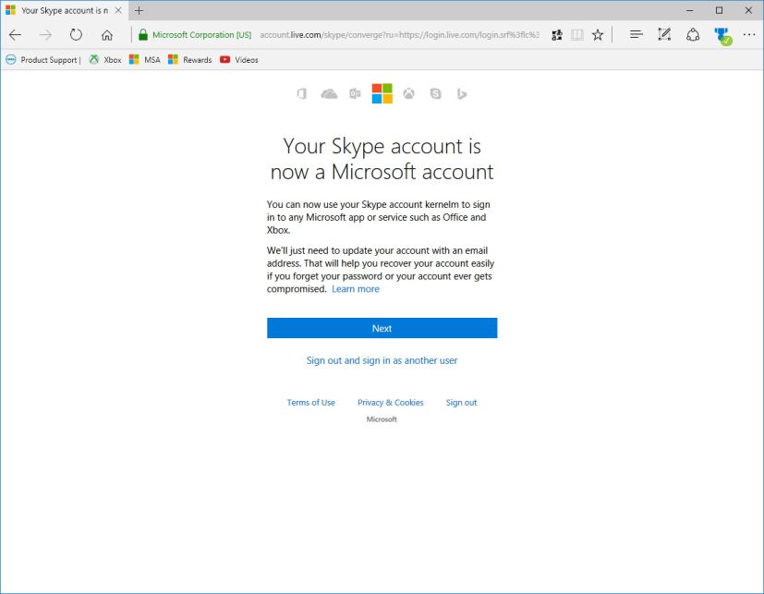
Task: Click the browser Forward arrow
Action: [x=45, y=34]
